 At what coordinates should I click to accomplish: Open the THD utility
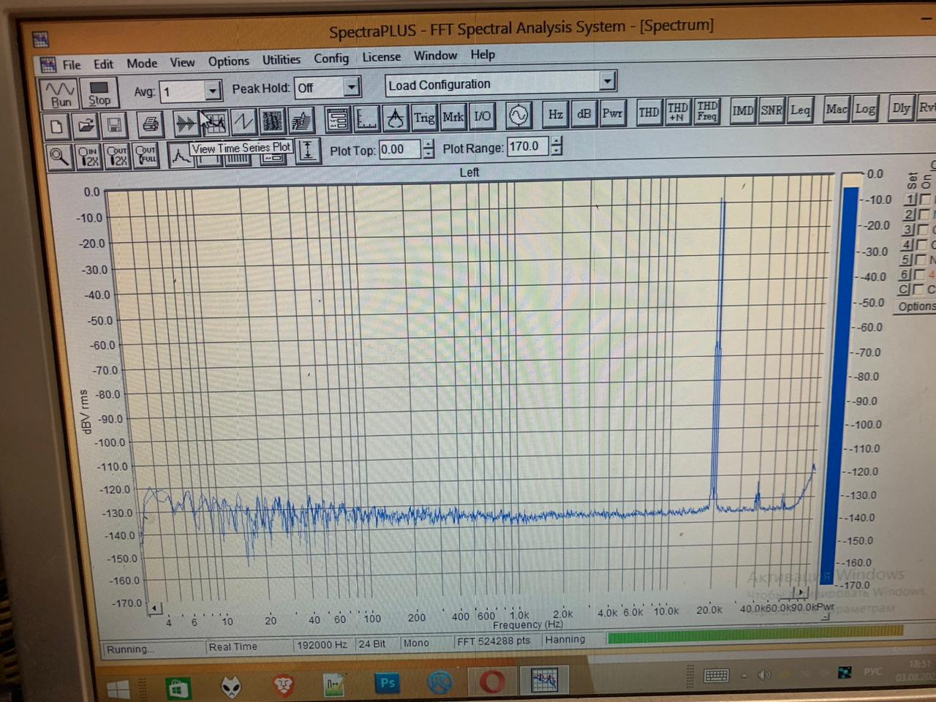point(649,112)
